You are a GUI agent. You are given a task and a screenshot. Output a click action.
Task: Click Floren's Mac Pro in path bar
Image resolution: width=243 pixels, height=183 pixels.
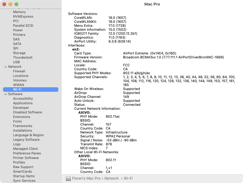point(86,178)
